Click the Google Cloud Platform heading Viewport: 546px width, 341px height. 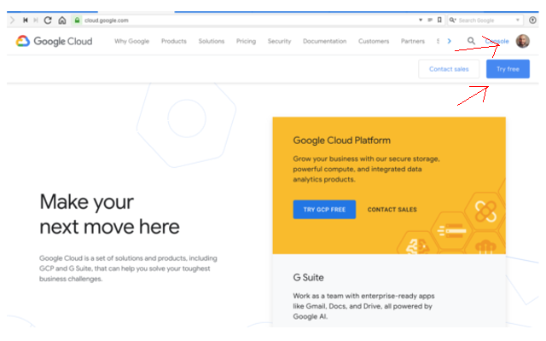341,140
